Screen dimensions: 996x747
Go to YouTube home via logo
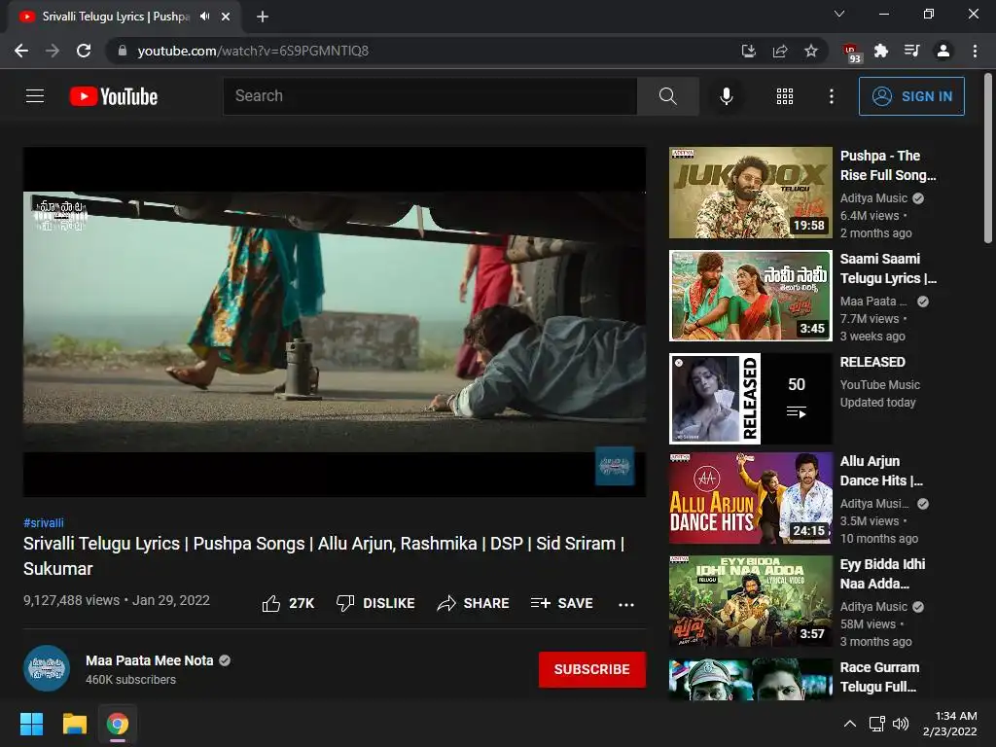(114, 96)
